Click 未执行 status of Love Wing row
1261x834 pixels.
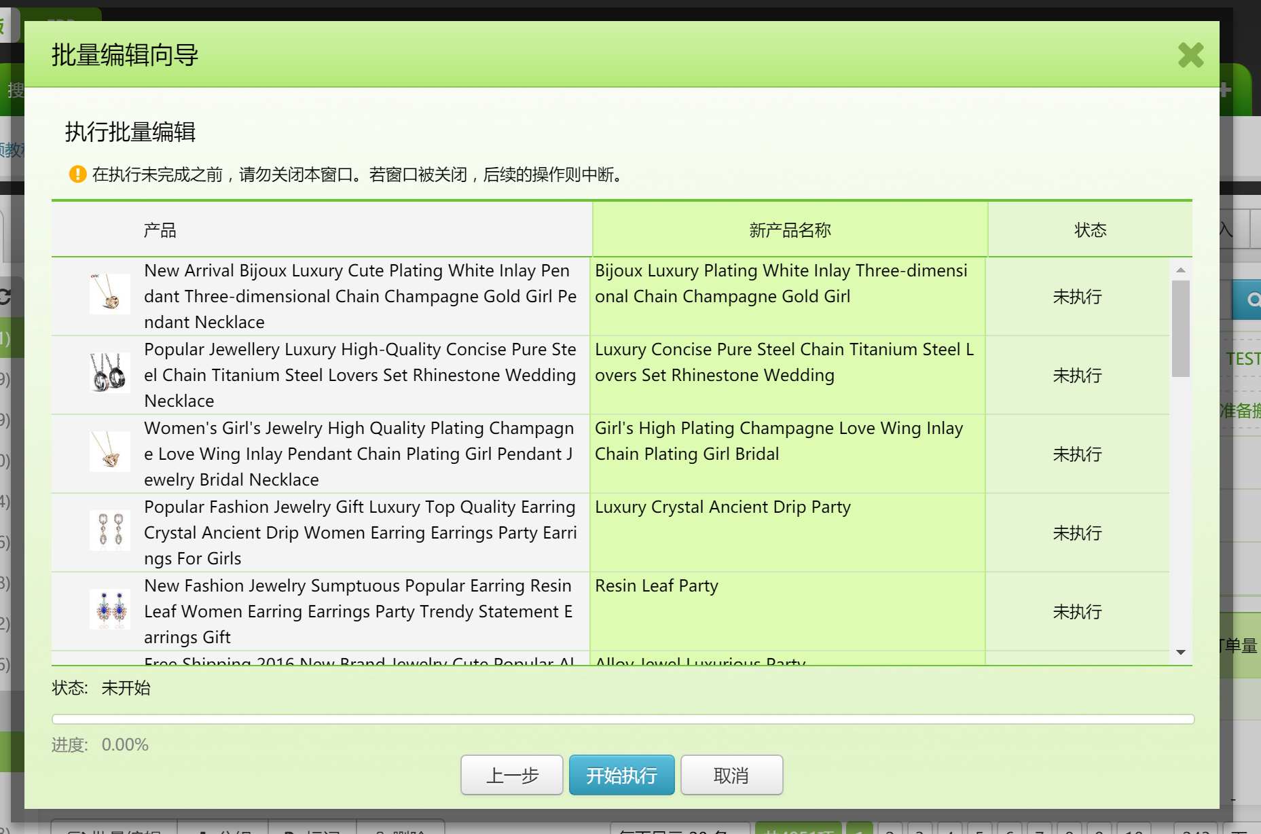coord(1077,454)
